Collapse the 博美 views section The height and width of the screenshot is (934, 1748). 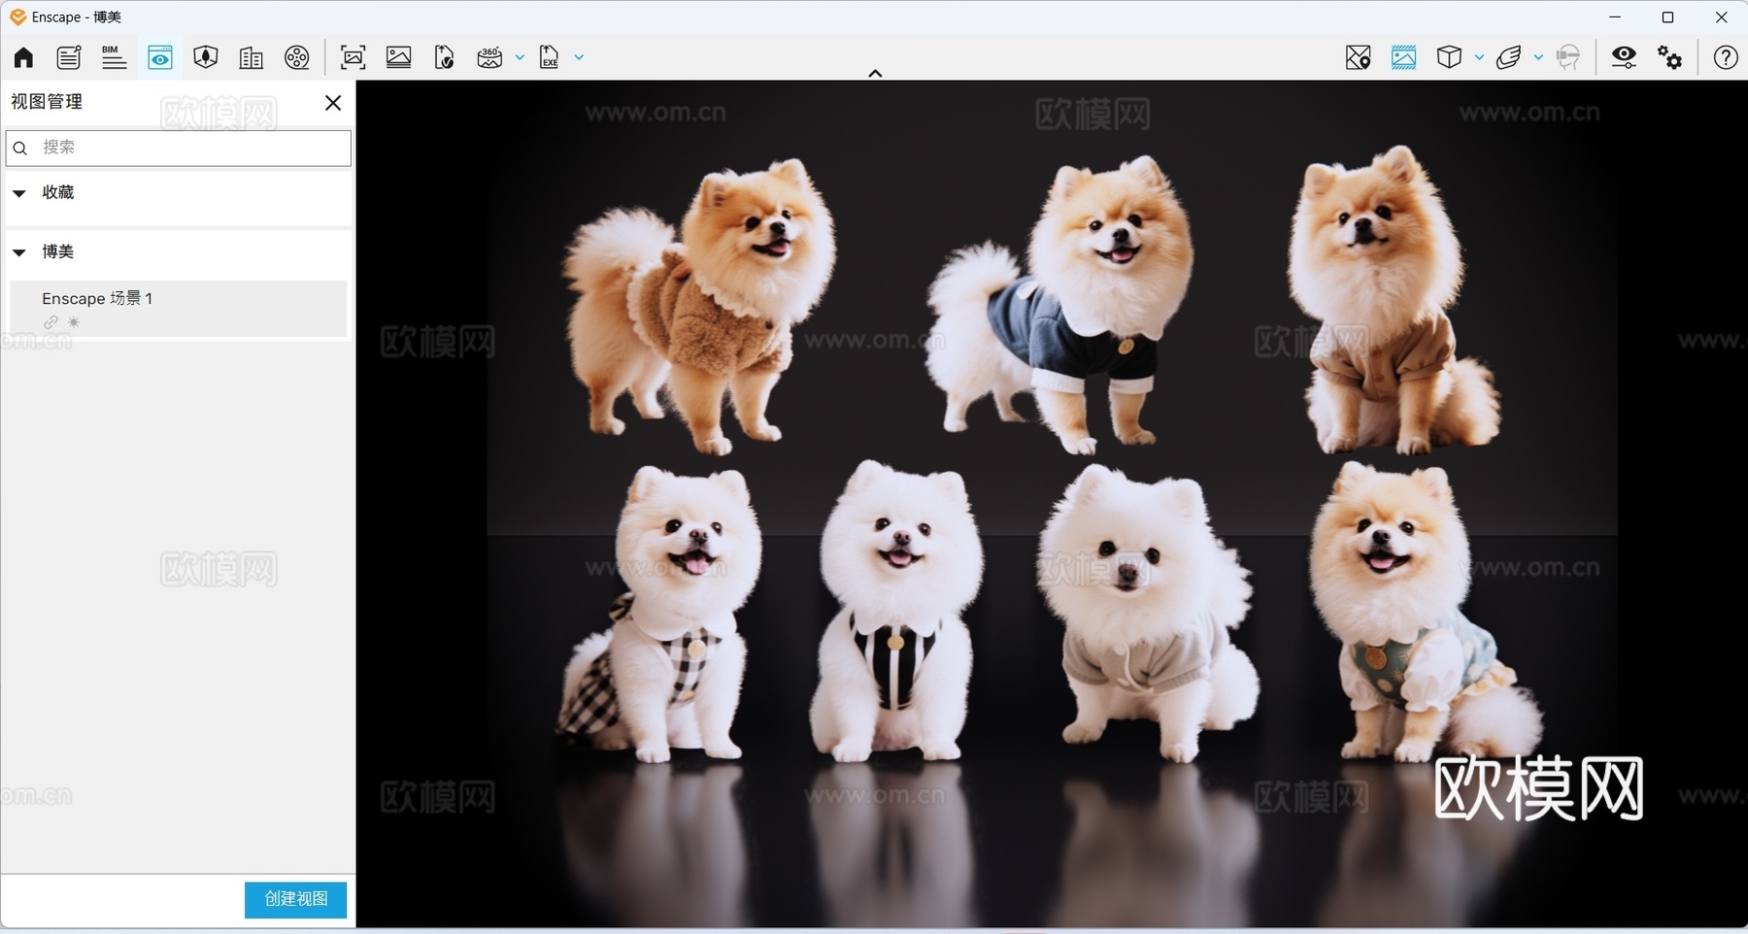(x=19, y=252)
